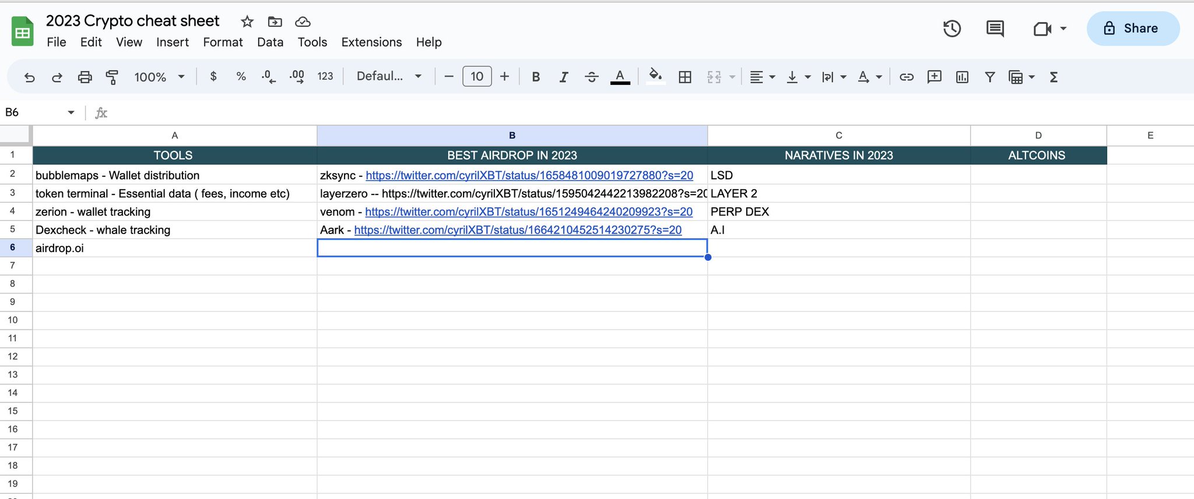Move document with folder icon

[275, 22]
